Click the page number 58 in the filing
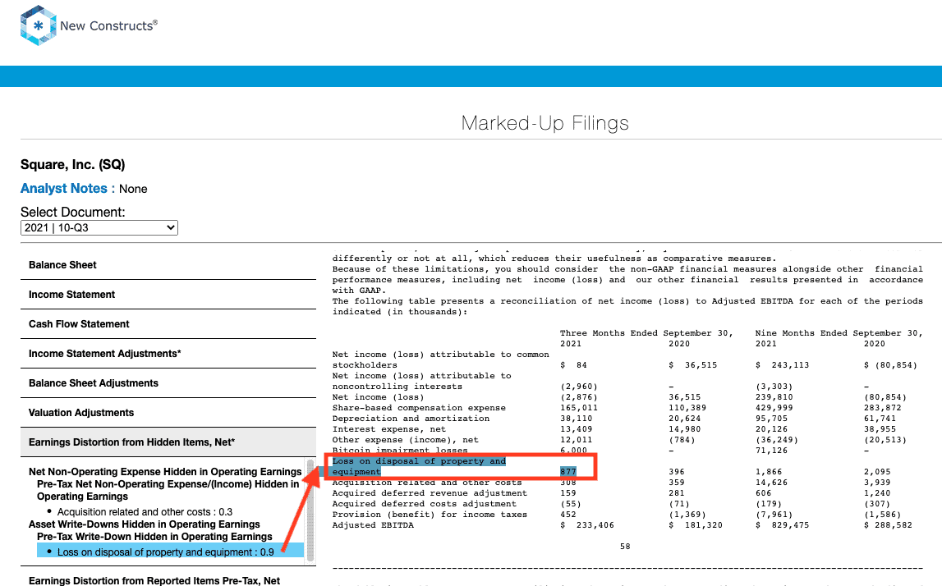Image resolution: width=942 pixels, height=586 pixels. pyautogui.click(x=625, y=547)
